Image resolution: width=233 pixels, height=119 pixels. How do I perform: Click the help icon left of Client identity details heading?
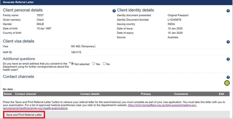pos(114,11)
